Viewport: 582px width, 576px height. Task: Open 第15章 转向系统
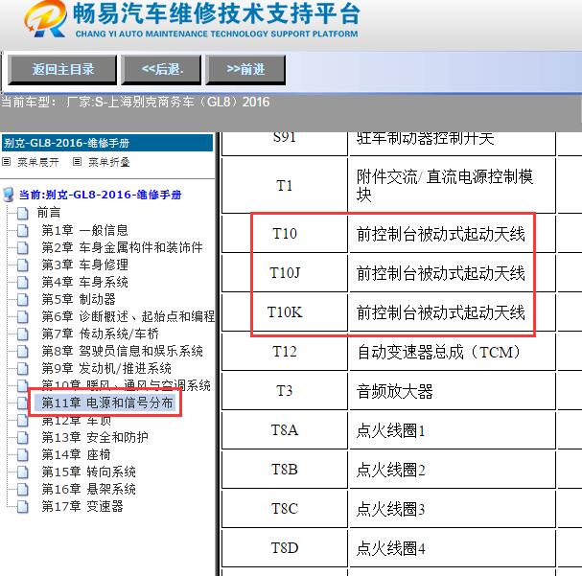pos(88,472)
